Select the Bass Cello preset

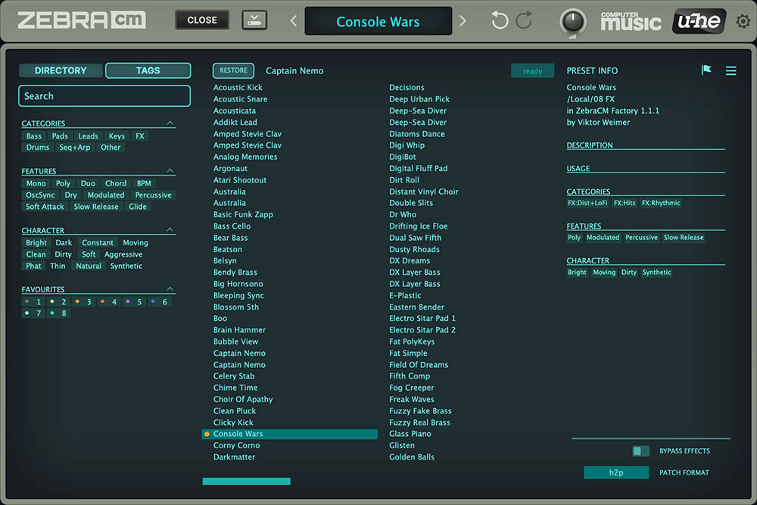pos(232,226)
